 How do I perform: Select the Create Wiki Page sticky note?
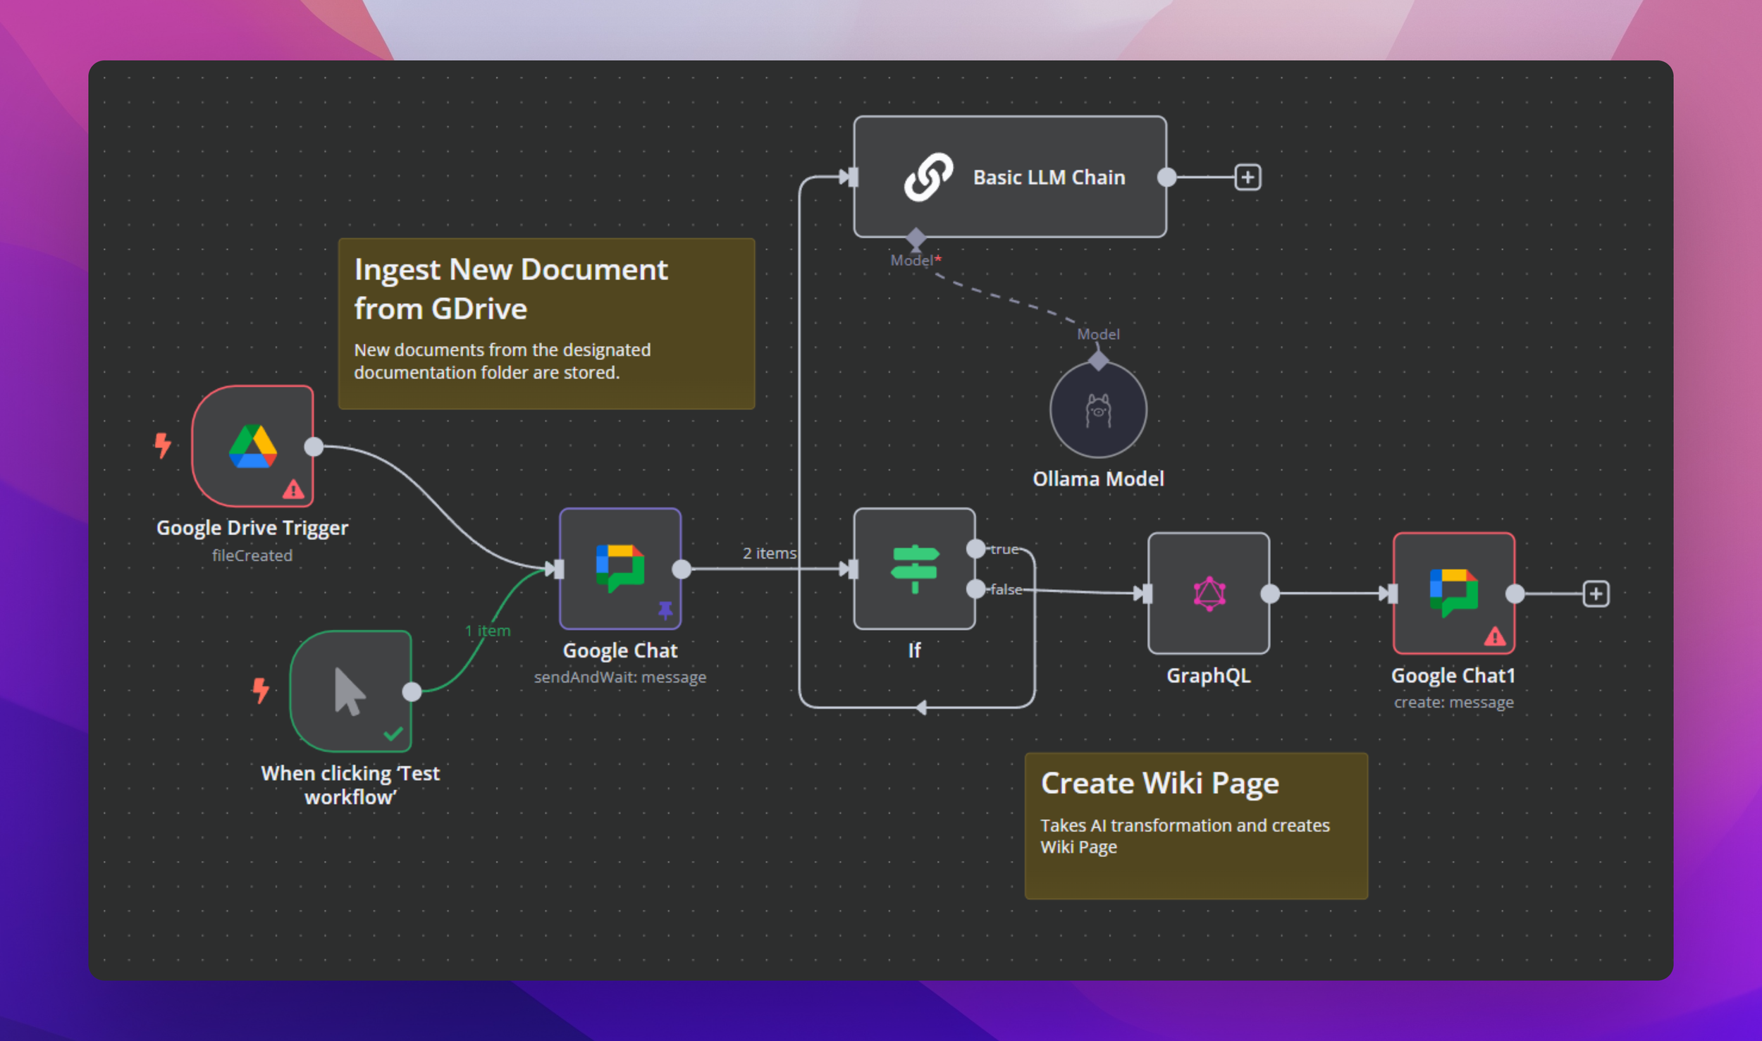coord(1195,825)
